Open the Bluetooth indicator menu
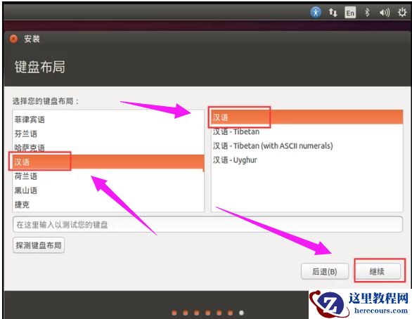This screenshot has width=412, height=319. coord(367,13)
